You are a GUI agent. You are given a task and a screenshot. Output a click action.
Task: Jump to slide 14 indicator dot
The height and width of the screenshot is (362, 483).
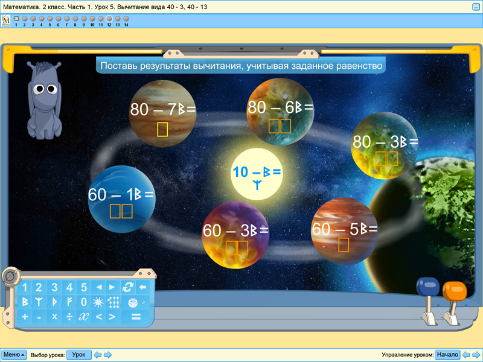126,19
